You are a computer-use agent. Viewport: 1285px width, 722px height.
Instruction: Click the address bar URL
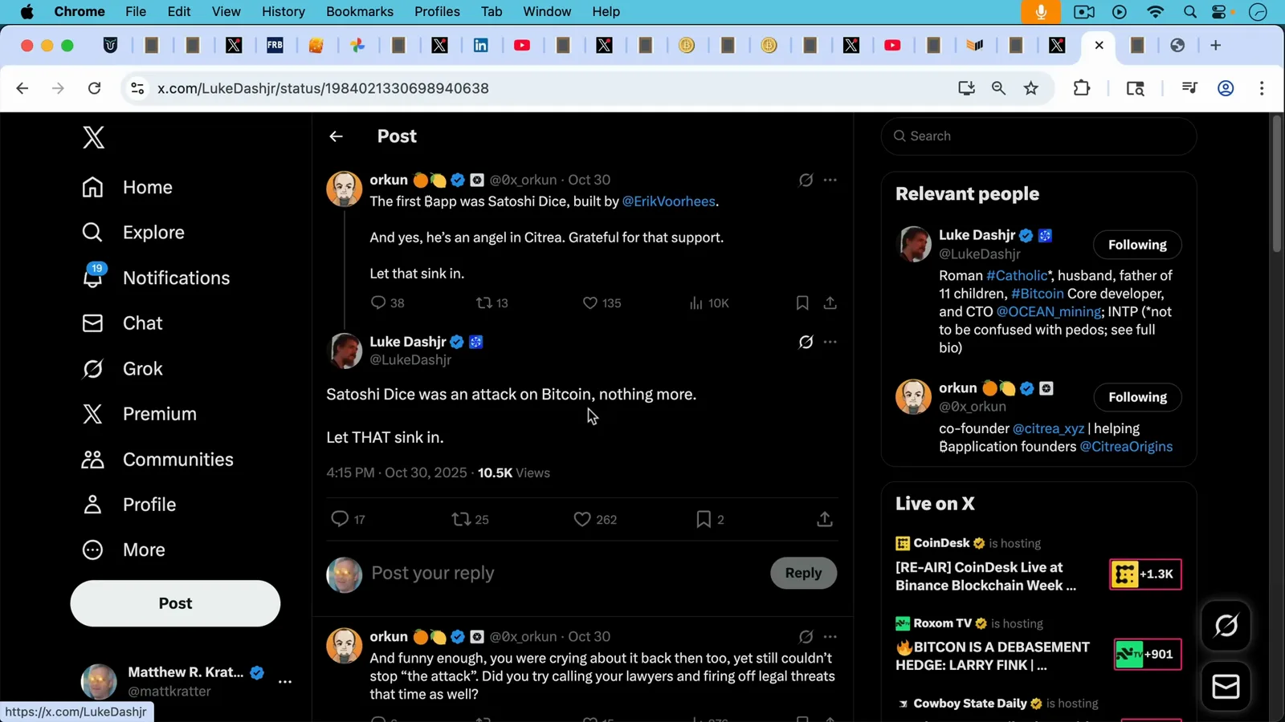tap(323, 88)
